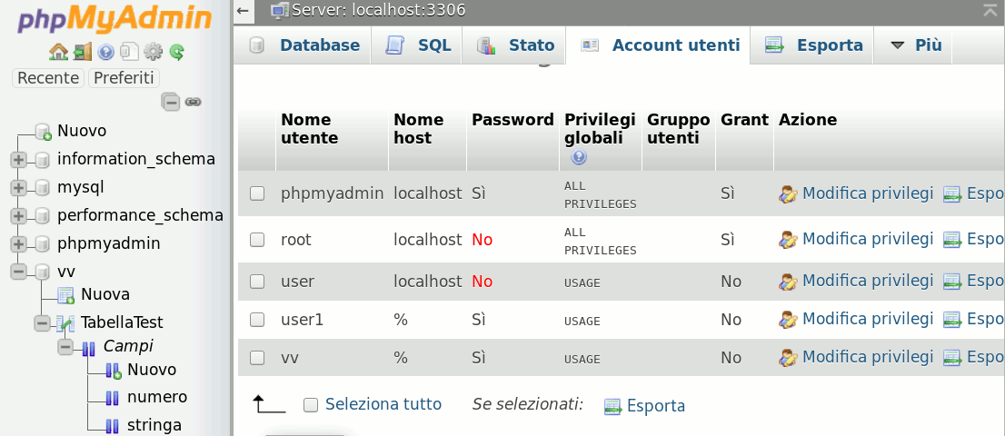The width and height of the screenshot is (1005, 436).
Task: Click Modifica privilegi for vv
Action: click(x=868, y=357)
